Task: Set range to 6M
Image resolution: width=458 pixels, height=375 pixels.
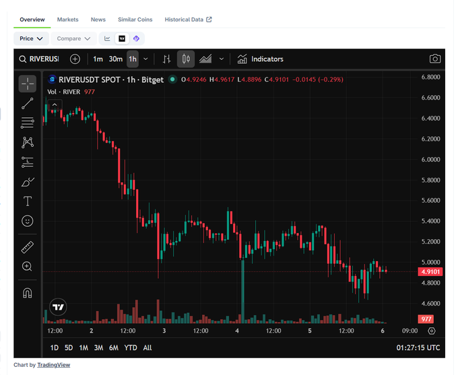Action: [114, 348]
